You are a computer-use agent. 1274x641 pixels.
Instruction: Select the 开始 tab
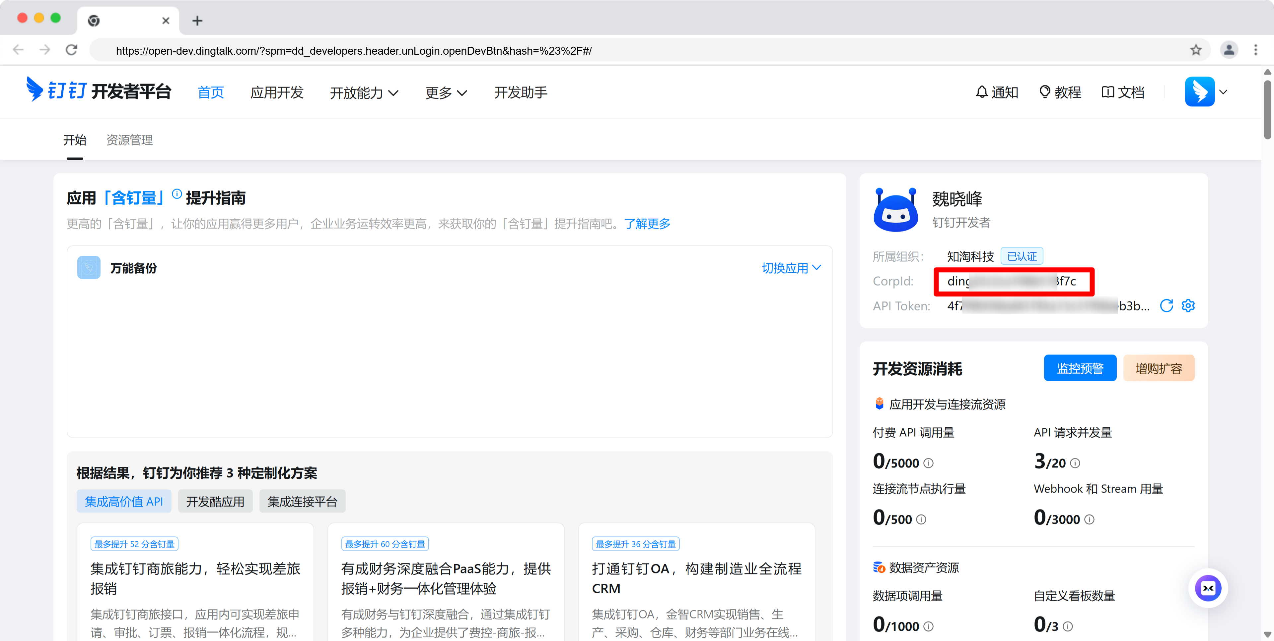click(x=75, y=140)
